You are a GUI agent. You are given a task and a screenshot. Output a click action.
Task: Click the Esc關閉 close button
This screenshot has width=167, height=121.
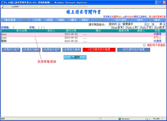click(75, 57)
